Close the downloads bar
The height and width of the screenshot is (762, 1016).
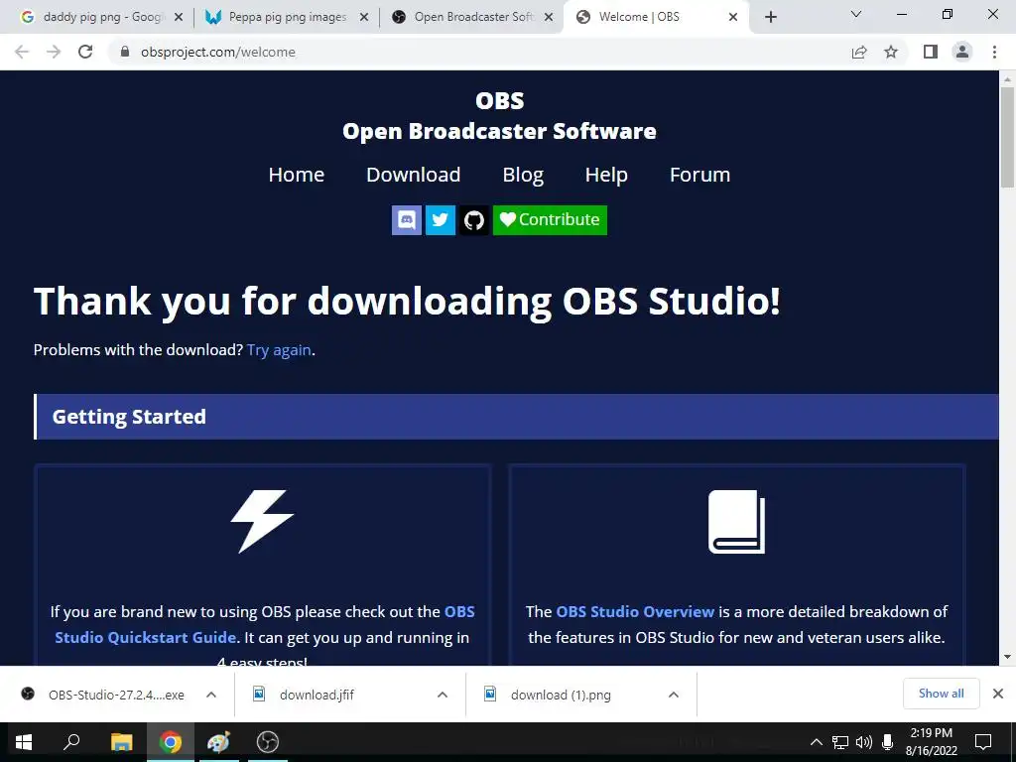(x=998, y=694)
